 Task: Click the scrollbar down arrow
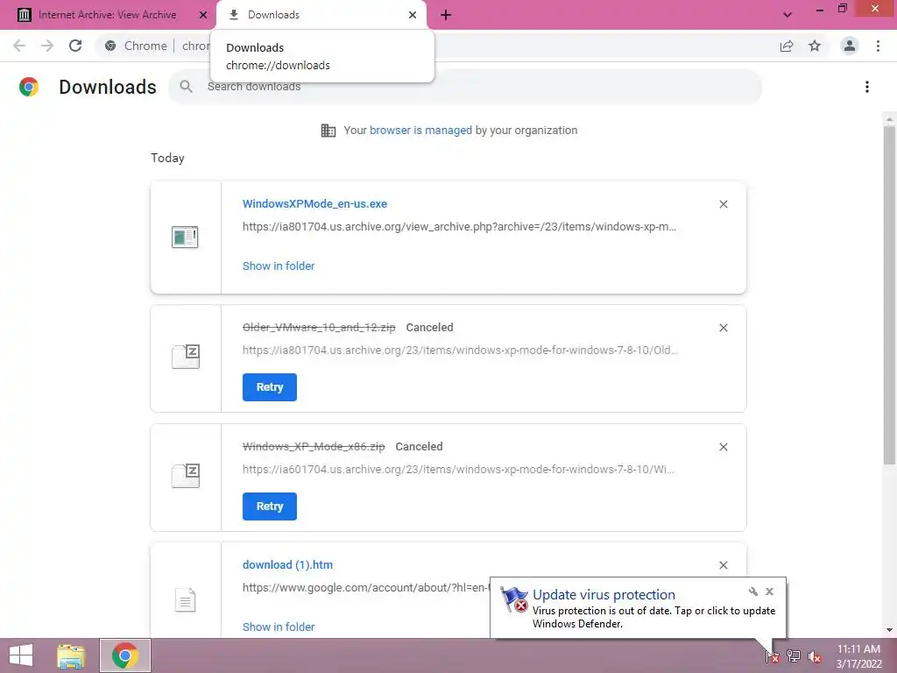coord(889,630)
